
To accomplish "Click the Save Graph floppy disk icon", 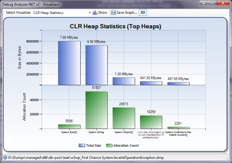I will coord(113,12).
